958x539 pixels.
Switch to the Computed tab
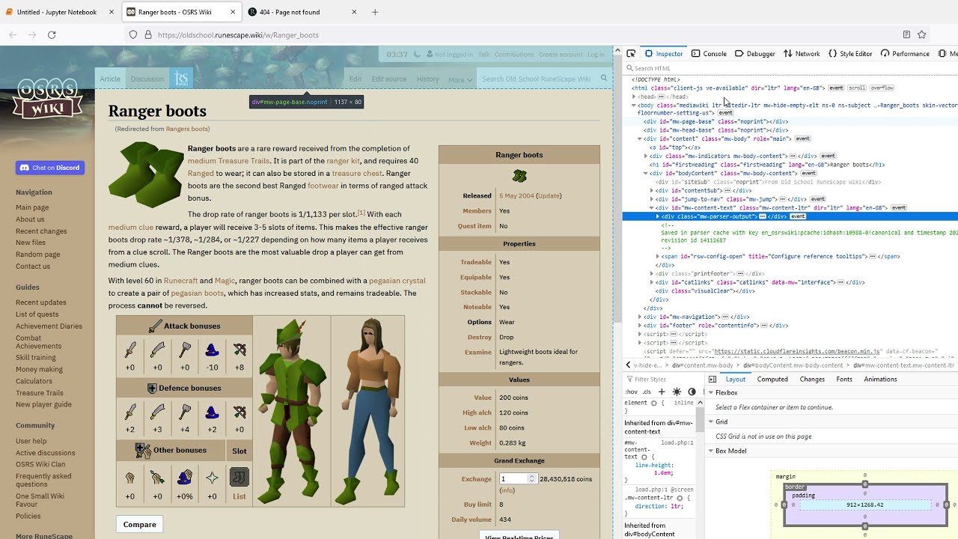click(x=772, y=380)
